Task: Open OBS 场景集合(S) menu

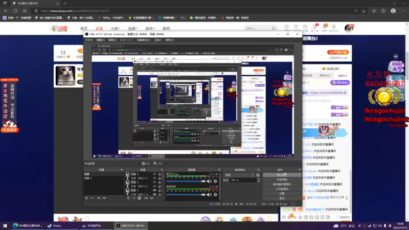Action: pyautogui.click(x=144, y=40)
